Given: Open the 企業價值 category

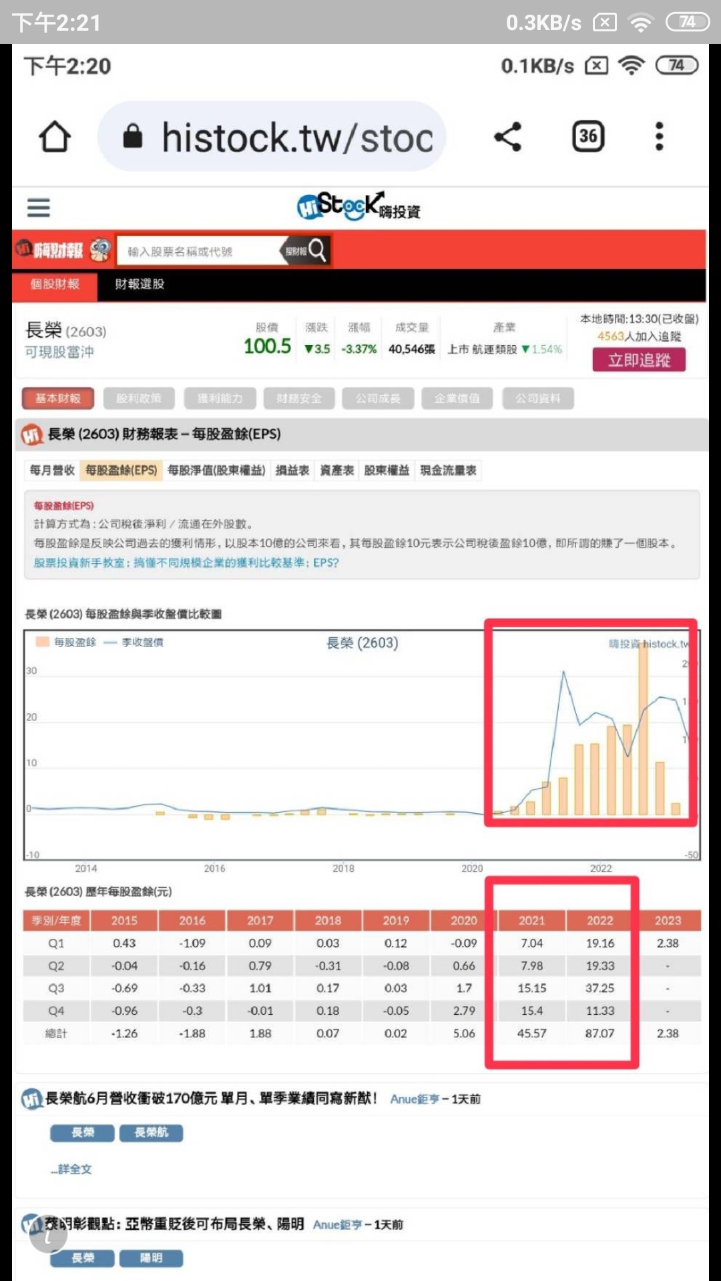Looking at the screenshot, I should tap(457, 398).
